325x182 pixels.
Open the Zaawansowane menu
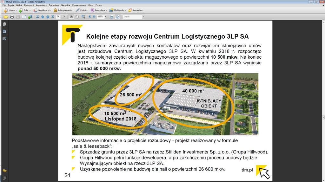pos(79,5)
